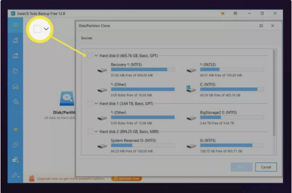Click the Cancel button
292x193 pixels.
266,167
